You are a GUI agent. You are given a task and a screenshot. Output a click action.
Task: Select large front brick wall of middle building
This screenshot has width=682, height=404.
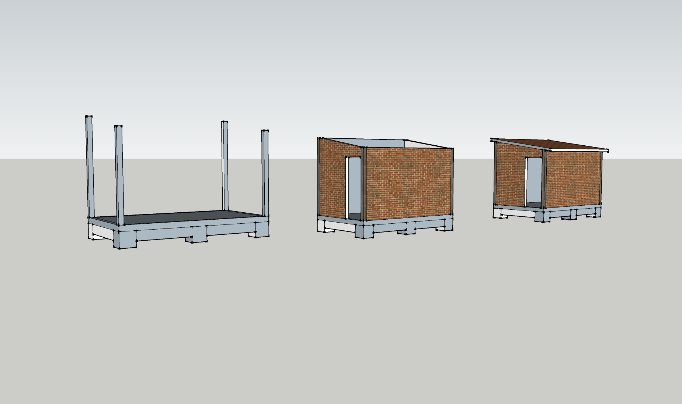pyautogui.click(x=408, y=184)
